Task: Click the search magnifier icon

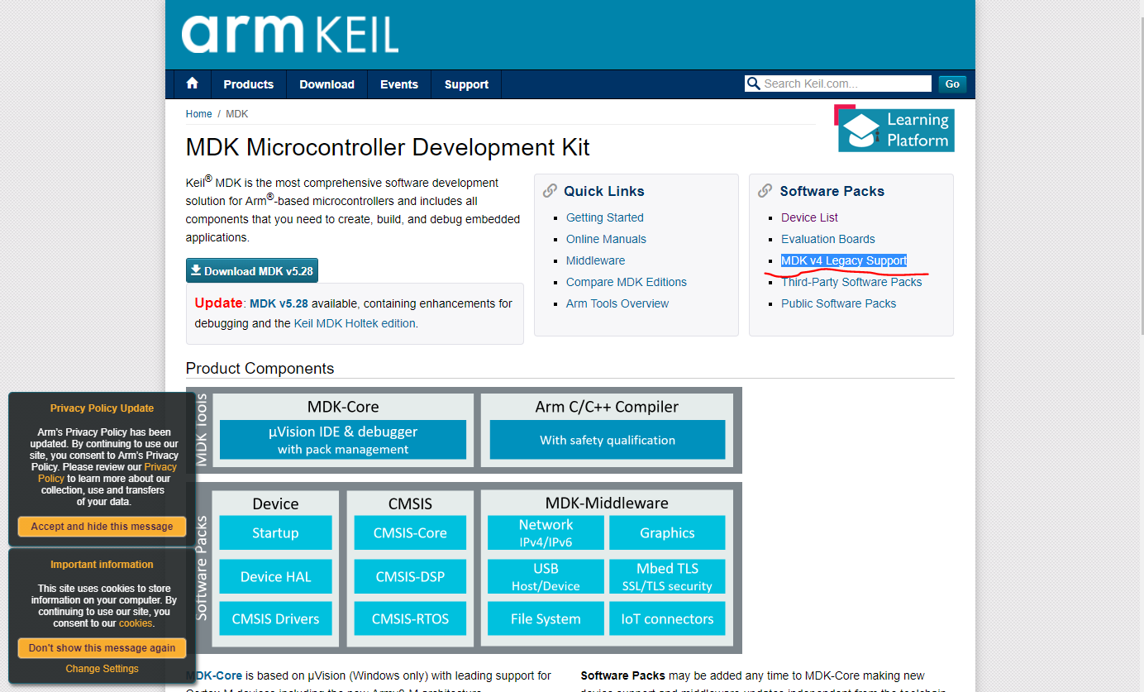Action: pyautogui.click(x=753, y=84)
